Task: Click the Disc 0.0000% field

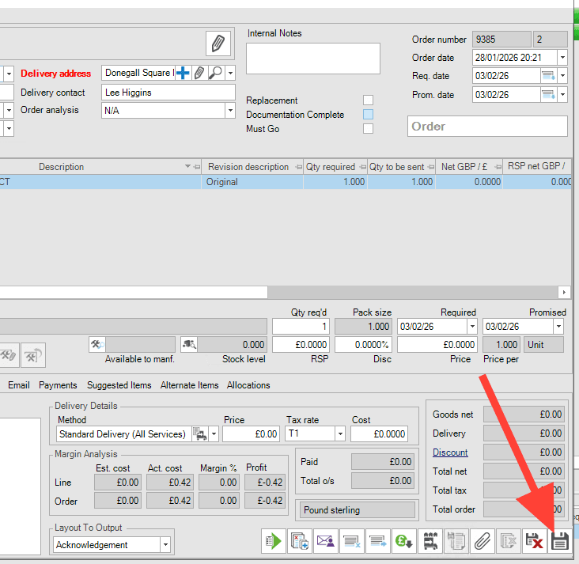Action: pos(363,345)
